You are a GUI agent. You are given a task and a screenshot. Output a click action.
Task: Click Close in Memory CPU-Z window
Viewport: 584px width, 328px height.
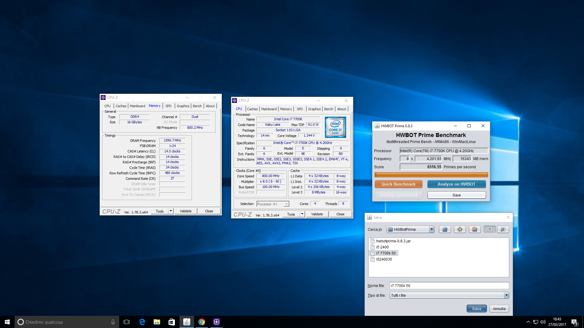click(x=209, y=211)
